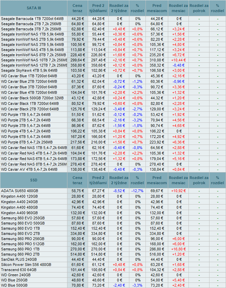Click the 358,80 € current price of IronWolf 12TB
Screen dimensions: 226x288
[x=78, y=65]
